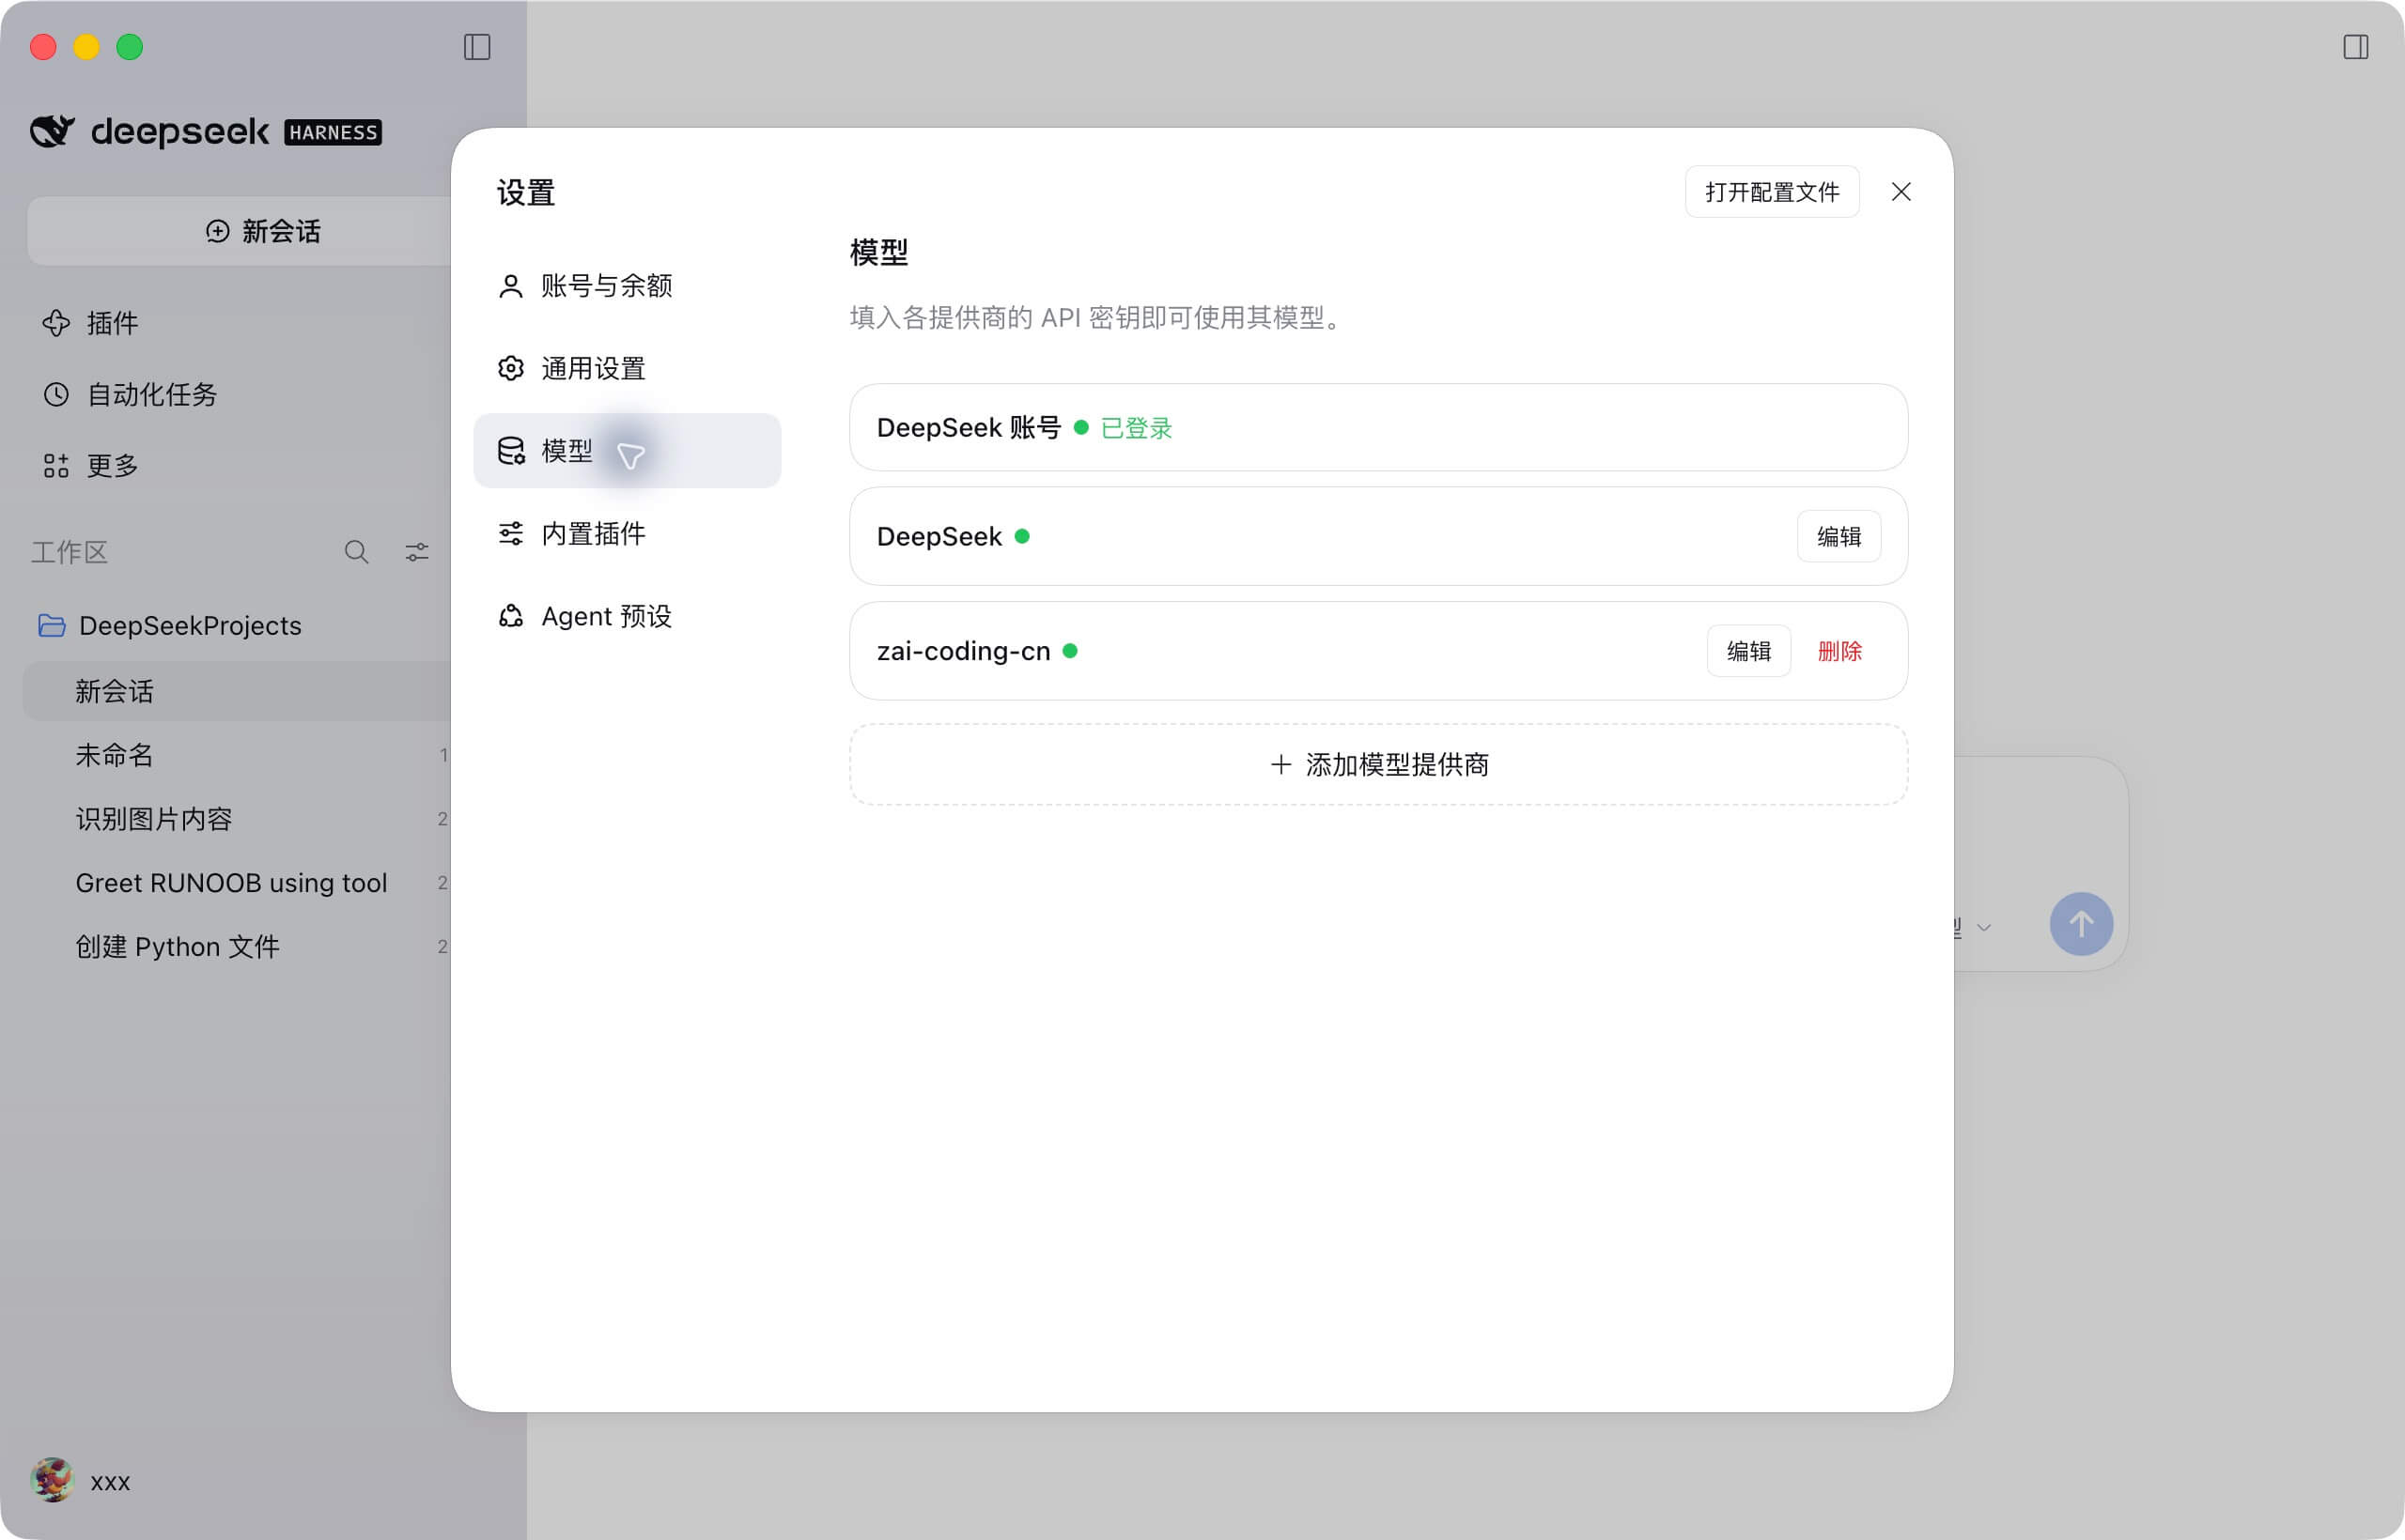Go to 通用设置 settings tab
Screen dimensions: 2405x1540
[628, 368]
